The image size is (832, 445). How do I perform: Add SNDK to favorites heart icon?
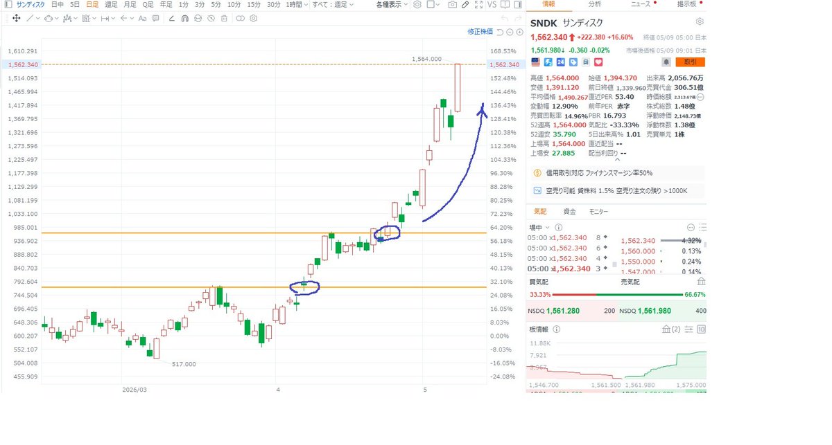pos(598,62)
